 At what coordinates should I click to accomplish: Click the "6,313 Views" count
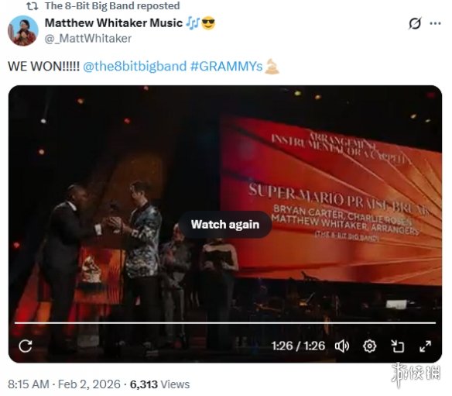tap(159, 384)
